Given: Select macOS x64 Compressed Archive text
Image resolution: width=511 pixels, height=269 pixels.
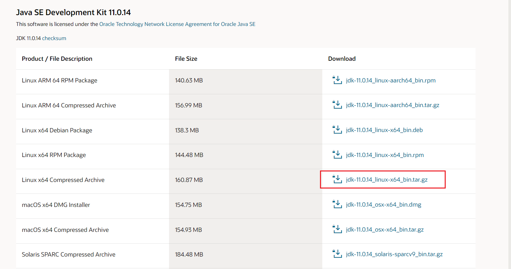Looking at the screenshot, I should click(65, 230).
